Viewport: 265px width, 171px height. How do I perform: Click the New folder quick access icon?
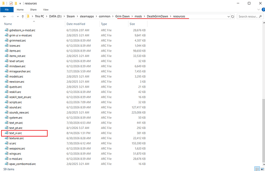click(16, 3)
